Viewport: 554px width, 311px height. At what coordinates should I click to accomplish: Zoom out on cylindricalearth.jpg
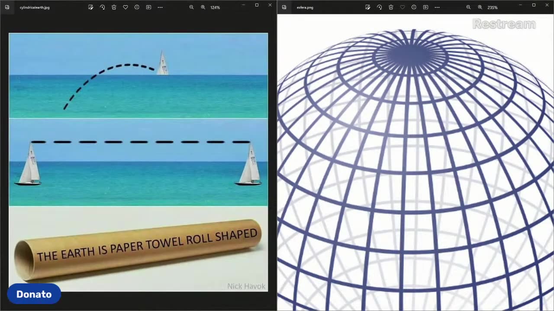tap(191, 7)
